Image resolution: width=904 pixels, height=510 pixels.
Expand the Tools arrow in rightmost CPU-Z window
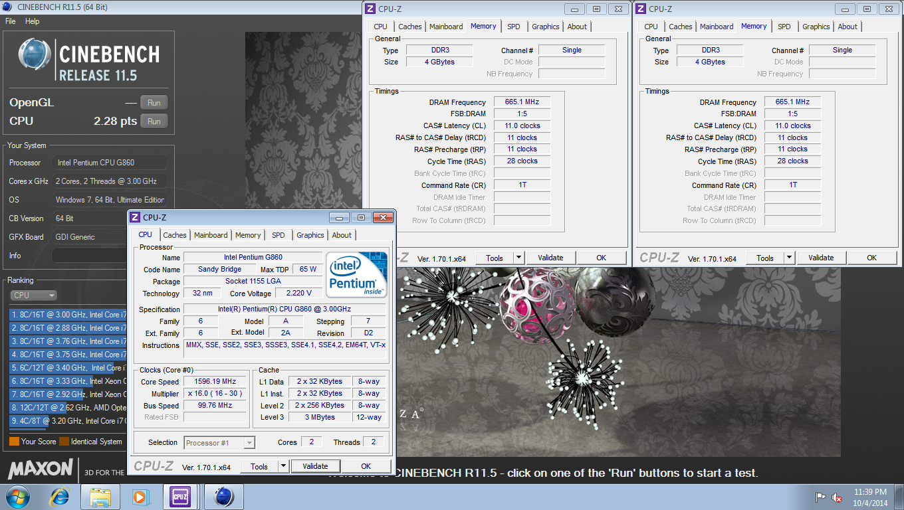click(x=790, y=258)
